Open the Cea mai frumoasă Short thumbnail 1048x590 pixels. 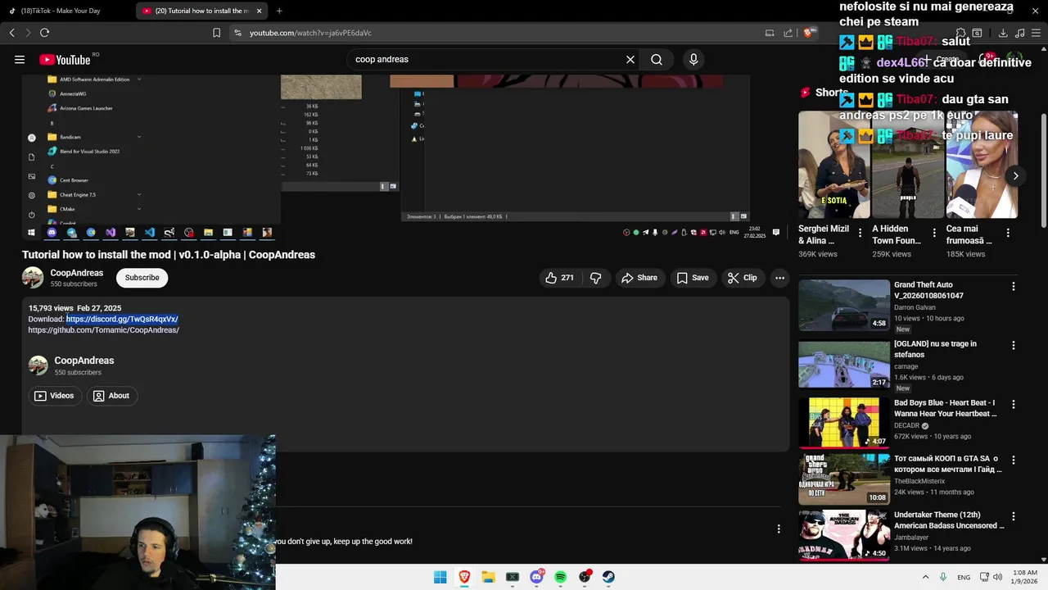[982, 165]
